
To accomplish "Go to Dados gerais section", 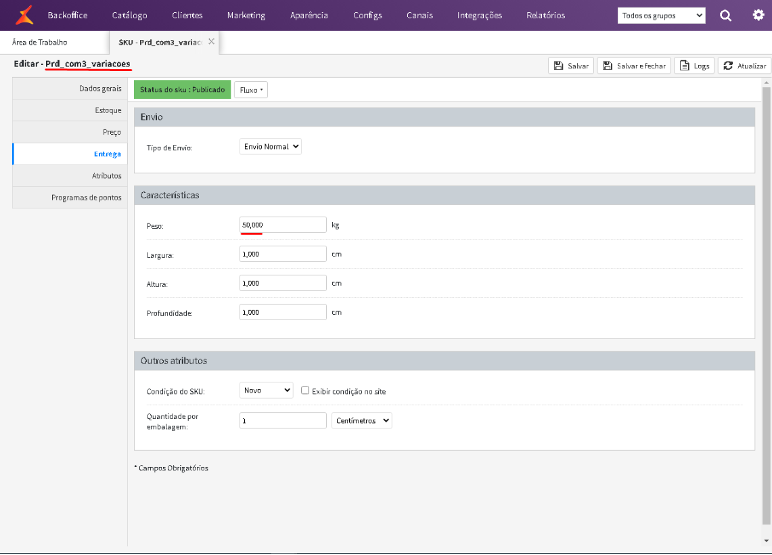I will pyautogui.click(x=70, y=89).
